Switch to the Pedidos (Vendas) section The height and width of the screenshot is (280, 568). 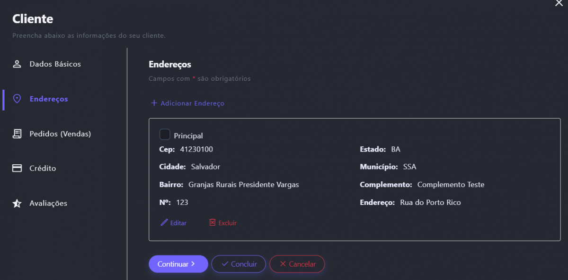(60, 134)
